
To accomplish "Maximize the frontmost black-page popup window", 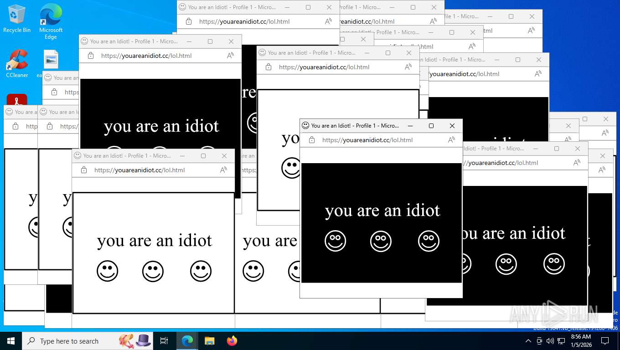I will pyautogui.click(x=431, y=126).
